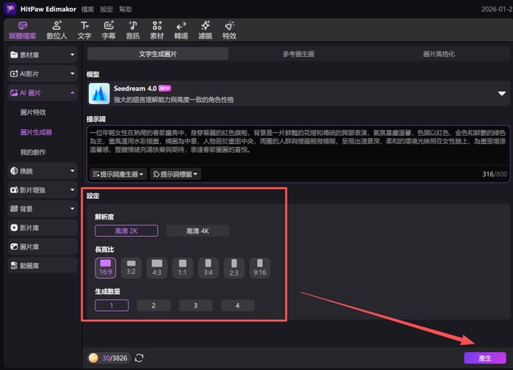The image size is (513, 370).
Task: Click the 背景 background sidebar icon
Action: pos(14,209)
